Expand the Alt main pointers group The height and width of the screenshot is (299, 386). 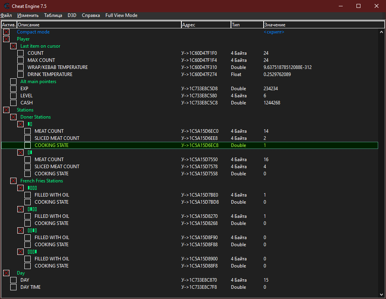[x=13, y=82]
